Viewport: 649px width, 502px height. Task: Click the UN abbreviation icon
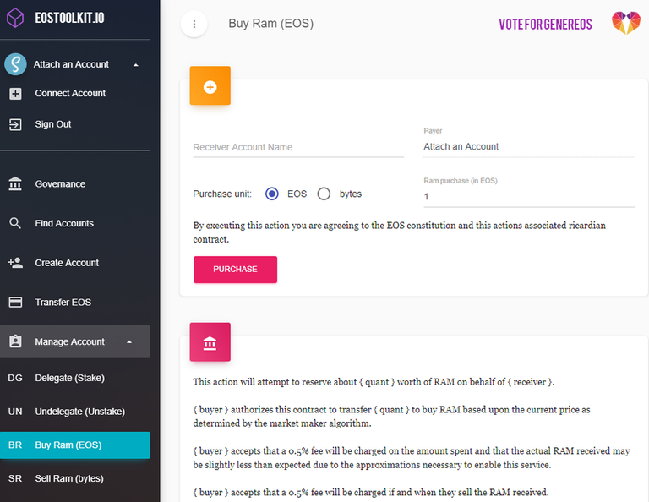15,412
